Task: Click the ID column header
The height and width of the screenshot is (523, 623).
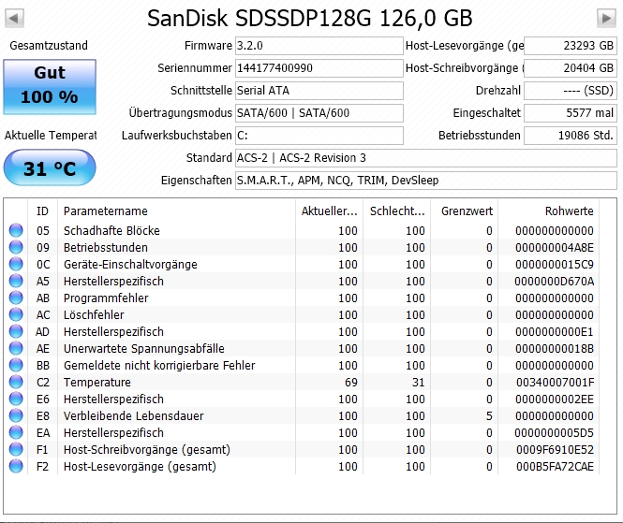Action: 42,211
